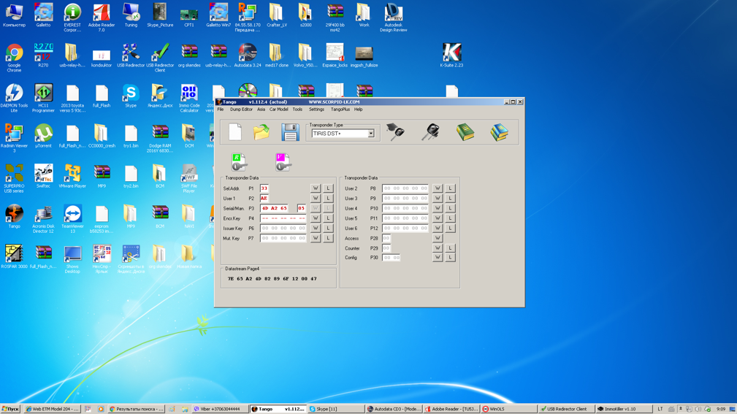Click the Issuer Key P6 input field
Viewport: 737px width, 414px height.
(283, 228)
